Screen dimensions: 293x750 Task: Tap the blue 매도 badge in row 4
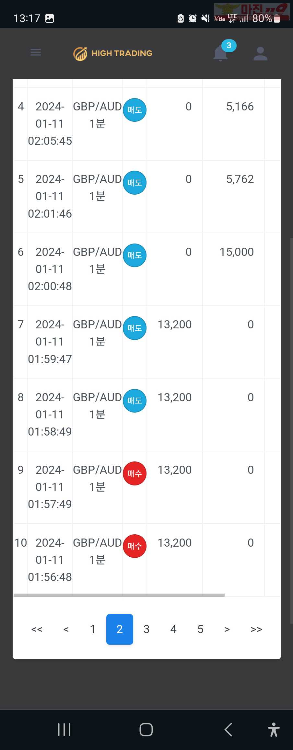(x=135, y=110)
